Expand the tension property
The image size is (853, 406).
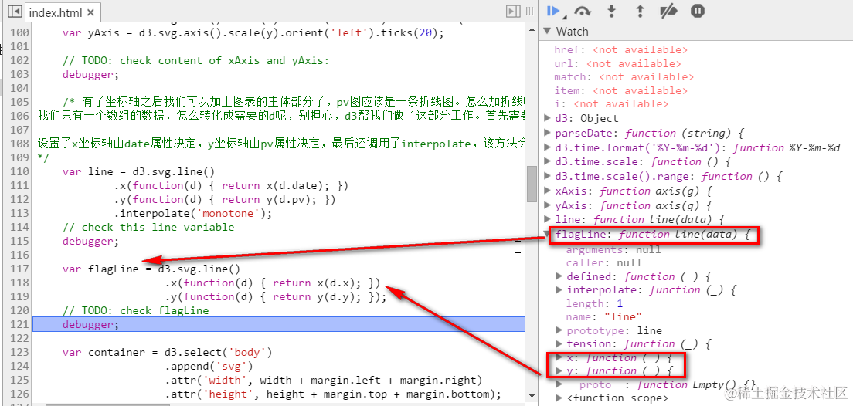(x=559, y=343)
